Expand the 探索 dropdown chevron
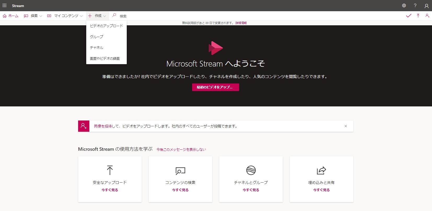Screen dimensions: 432x211 [x=41, y=16]
